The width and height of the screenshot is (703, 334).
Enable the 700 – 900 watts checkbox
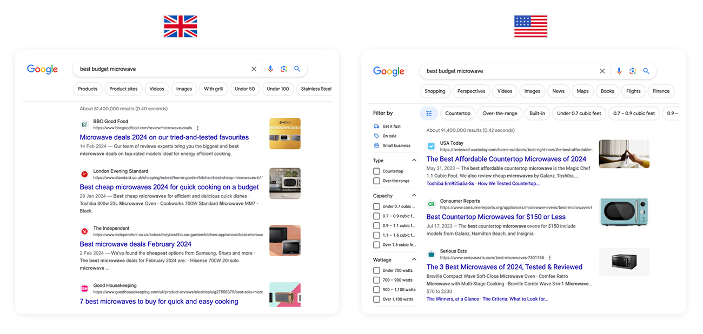pos(376,280)
